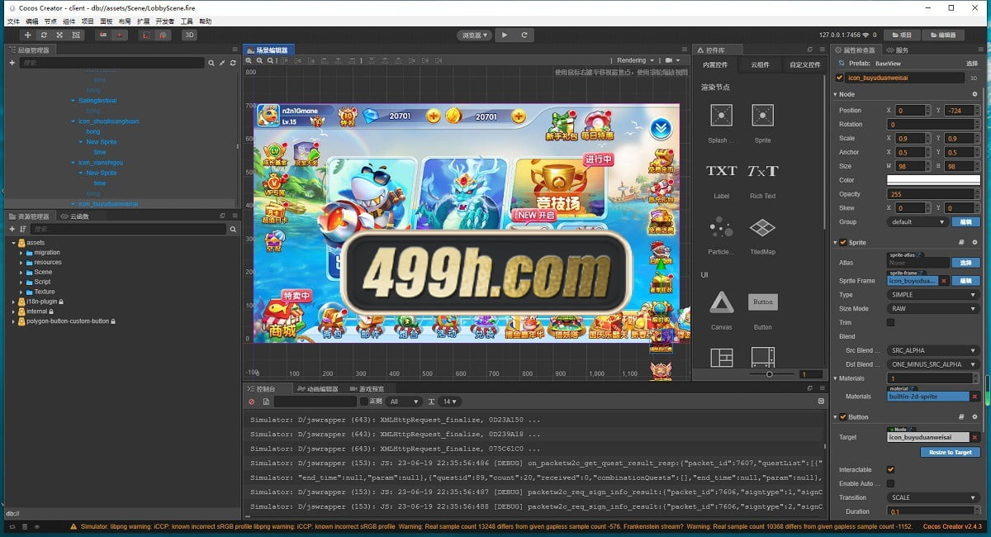Open the cloud components tab in node library

[760, 64]
